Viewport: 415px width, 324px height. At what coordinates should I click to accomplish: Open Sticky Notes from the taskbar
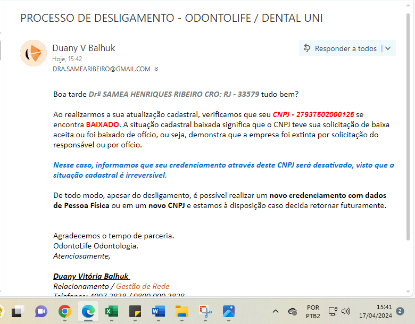135,312
